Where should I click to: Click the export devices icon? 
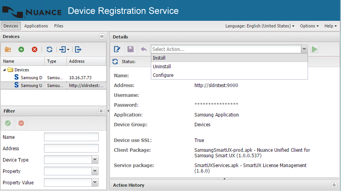point(78,49)
